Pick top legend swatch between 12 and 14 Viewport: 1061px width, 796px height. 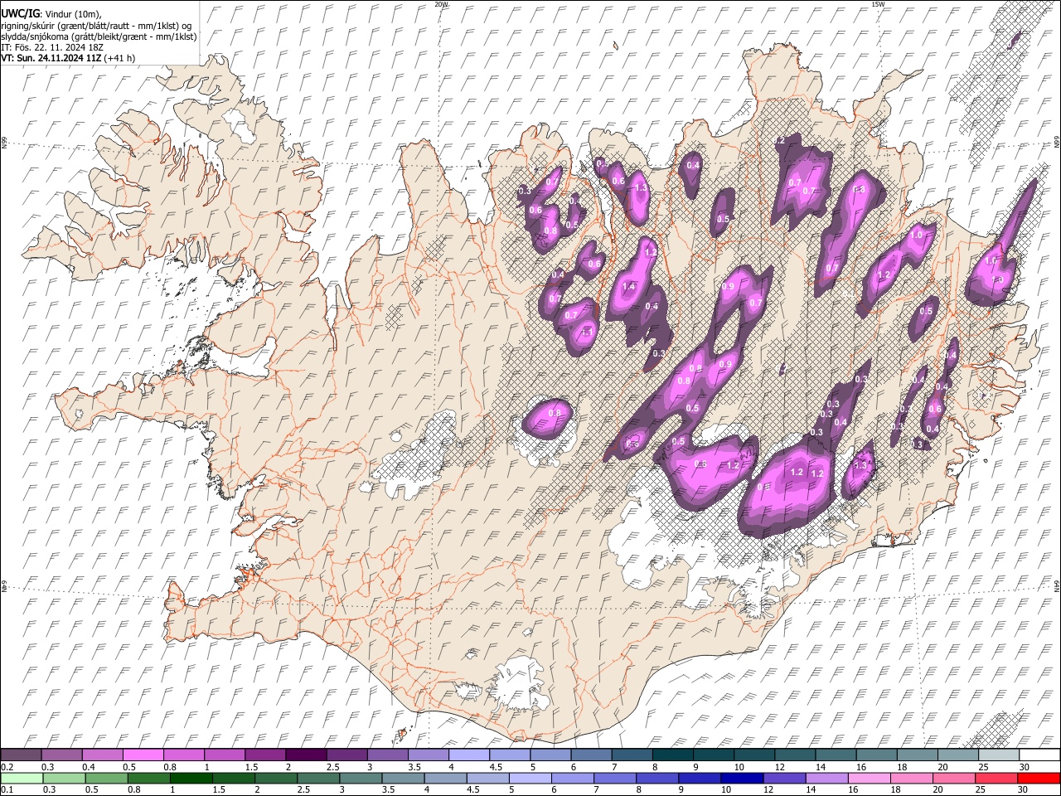795,755
